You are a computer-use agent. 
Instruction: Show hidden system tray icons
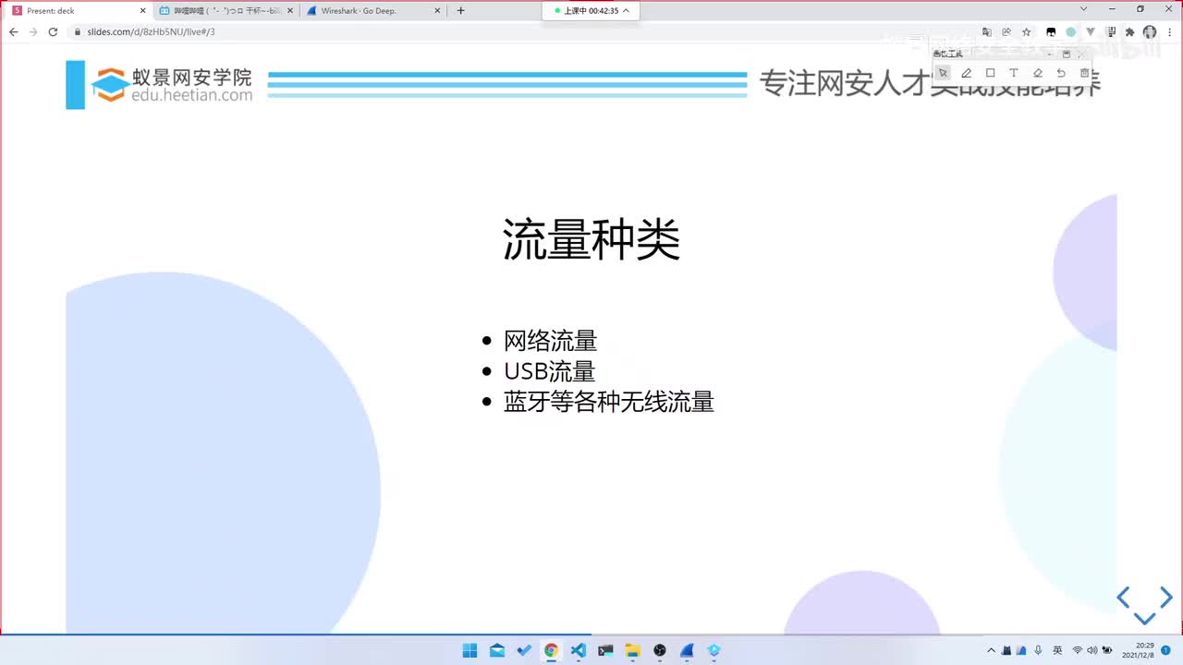tap(992, 650)
